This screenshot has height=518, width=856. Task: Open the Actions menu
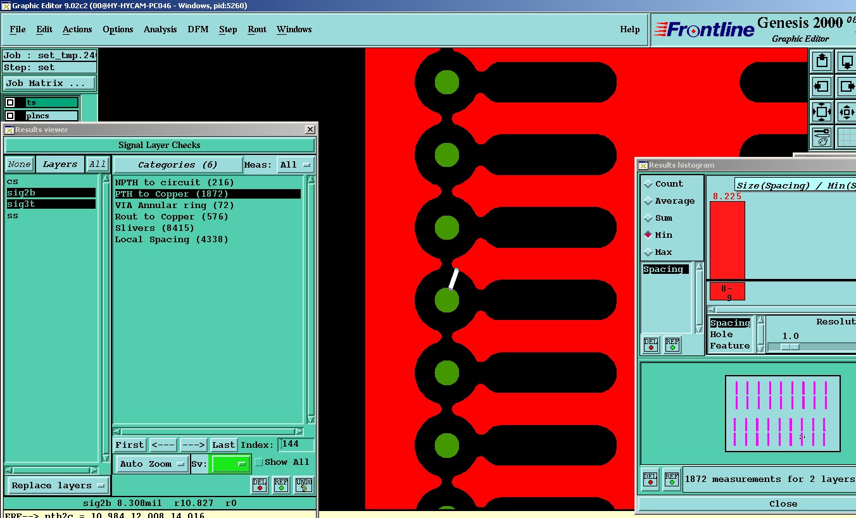(x=77, y=30)
